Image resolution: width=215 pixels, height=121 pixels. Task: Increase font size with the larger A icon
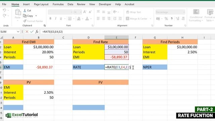pyautogui.click(x=85, y=12)
